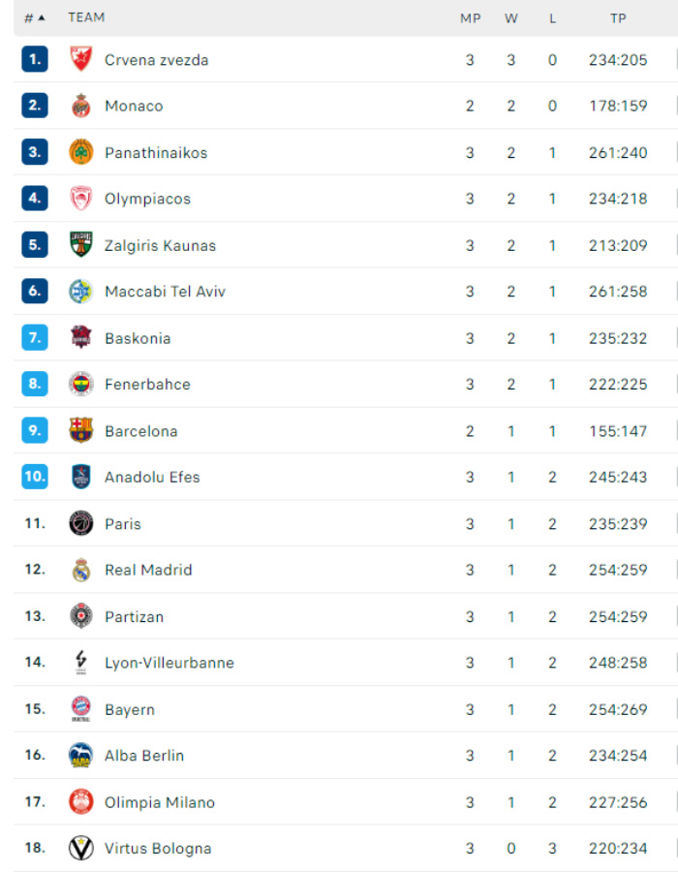
Task: Click the Zalgiris Kaunas team logo
Action: (x=81, y=245)
